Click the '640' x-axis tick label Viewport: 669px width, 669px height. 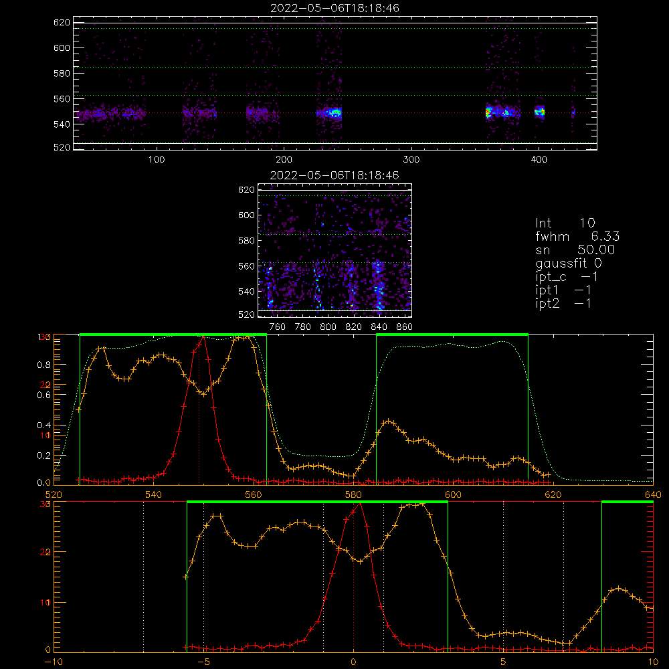653,494
